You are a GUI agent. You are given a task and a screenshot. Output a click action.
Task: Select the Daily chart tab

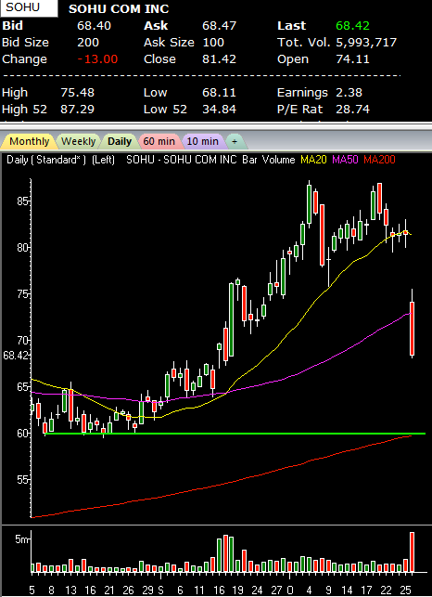tap(120, 141)
